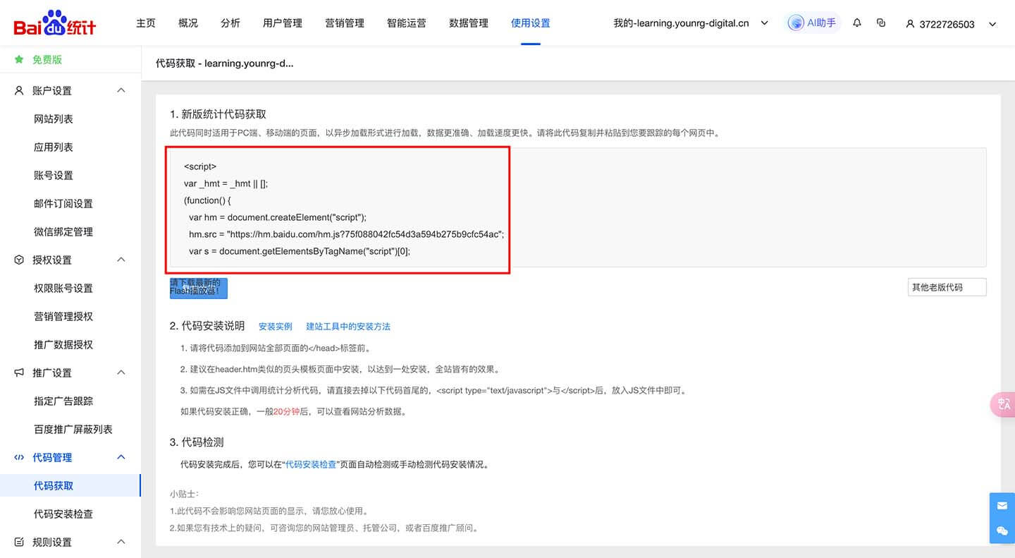Image resolution: width=1015 pixels, height=558 pixels.
Task: Select the 使用设置 tab
Action: [x=531, y=23]
